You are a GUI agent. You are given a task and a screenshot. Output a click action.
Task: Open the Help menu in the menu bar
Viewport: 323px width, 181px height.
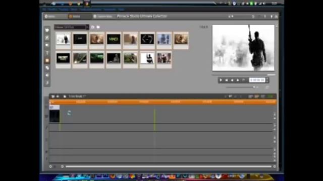pos(121,10)
